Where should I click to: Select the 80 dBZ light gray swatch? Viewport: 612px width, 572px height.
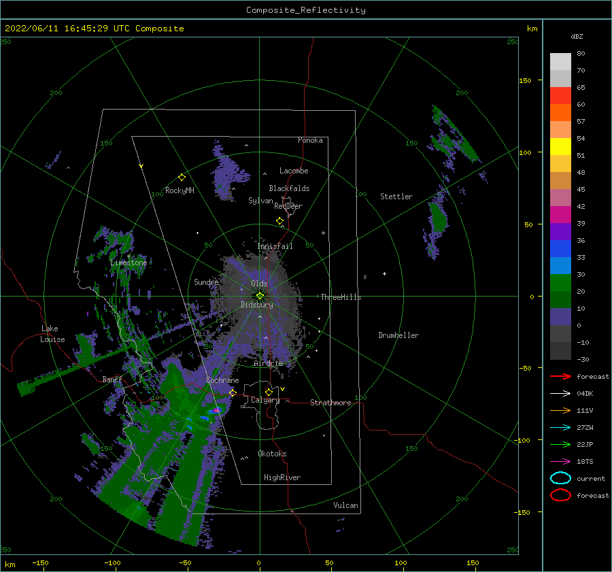(x=560, y=61)
